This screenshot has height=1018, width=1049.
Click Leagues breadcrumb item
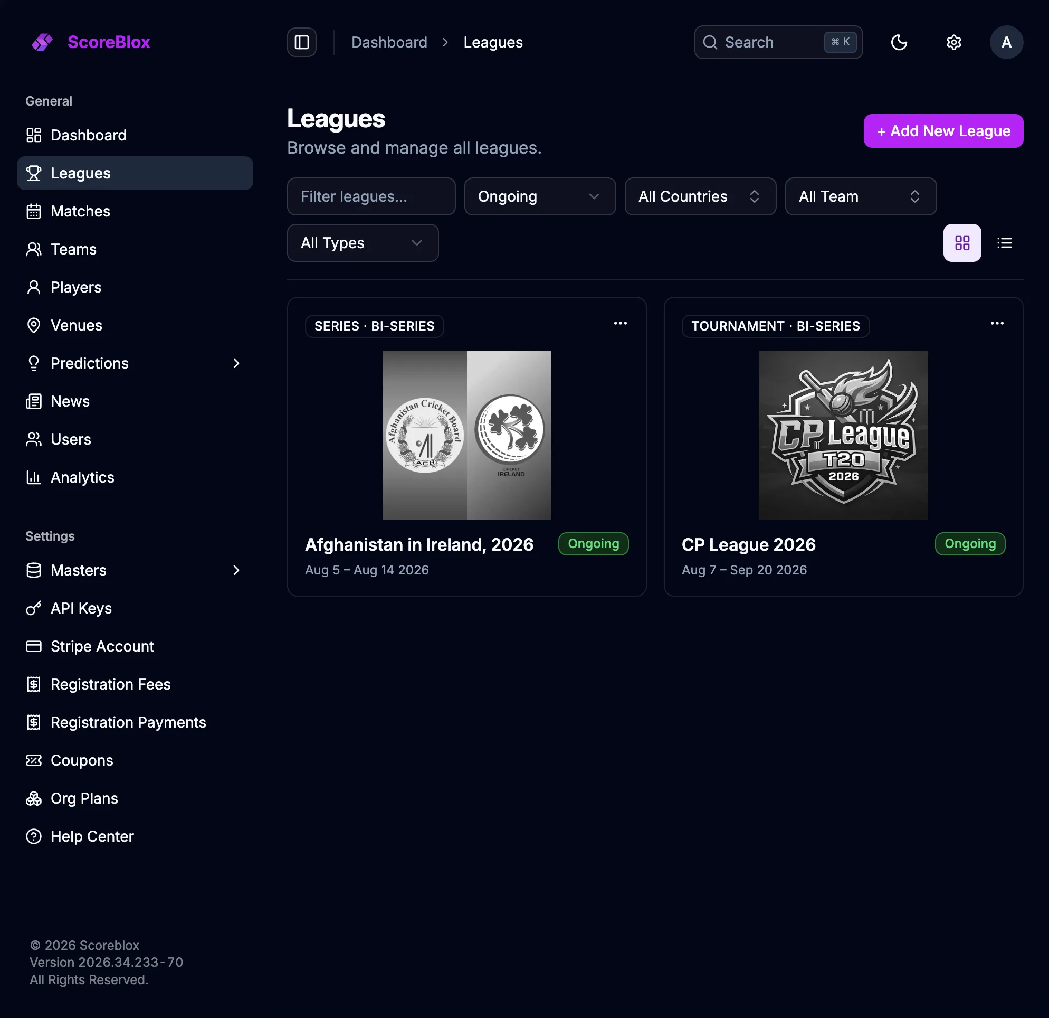pyautogui.click(x=493, y=42)
